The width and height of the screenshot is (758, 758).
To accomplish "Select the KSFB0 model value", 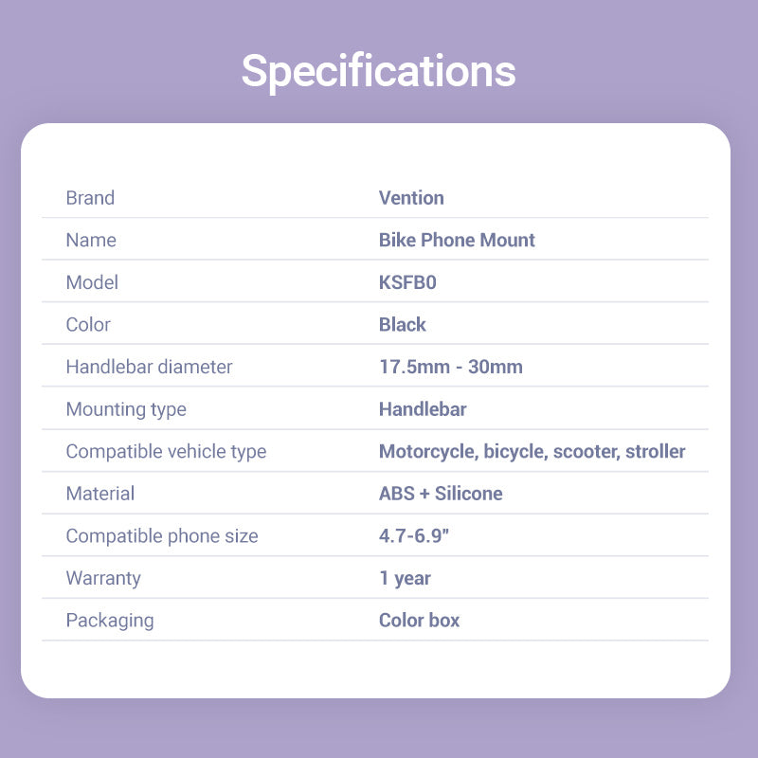I will click(407, 282).
